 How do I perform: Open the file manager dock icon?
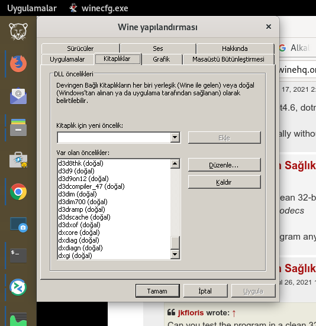tap(18, 127)
